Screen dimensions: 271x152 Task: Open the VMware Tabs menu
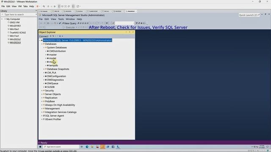[25, 6]
